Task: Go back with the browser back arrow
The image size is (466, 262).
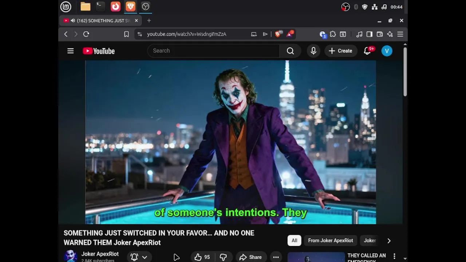Action: pos(66,34)
